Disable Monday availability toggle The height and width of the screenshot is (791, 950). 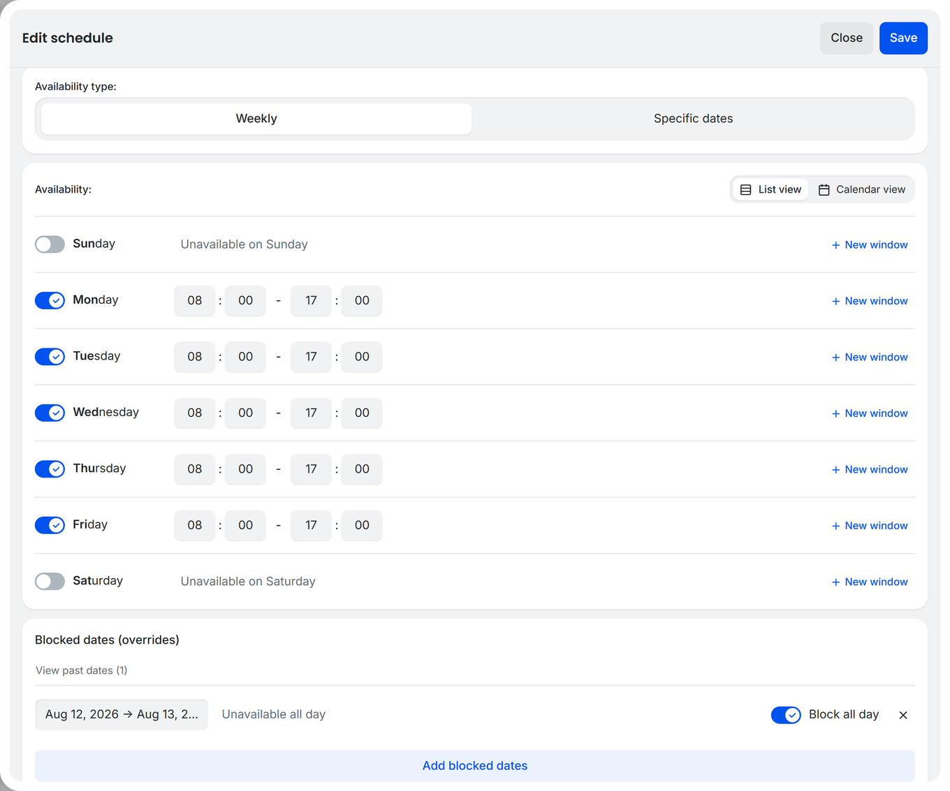(x=50, y=300)
